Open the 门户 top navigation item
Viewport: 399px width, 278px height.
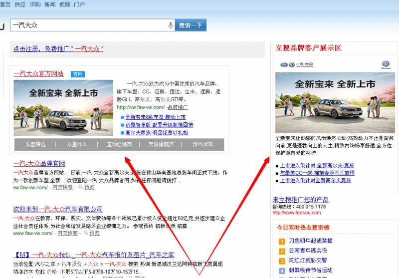click(79, 4)
